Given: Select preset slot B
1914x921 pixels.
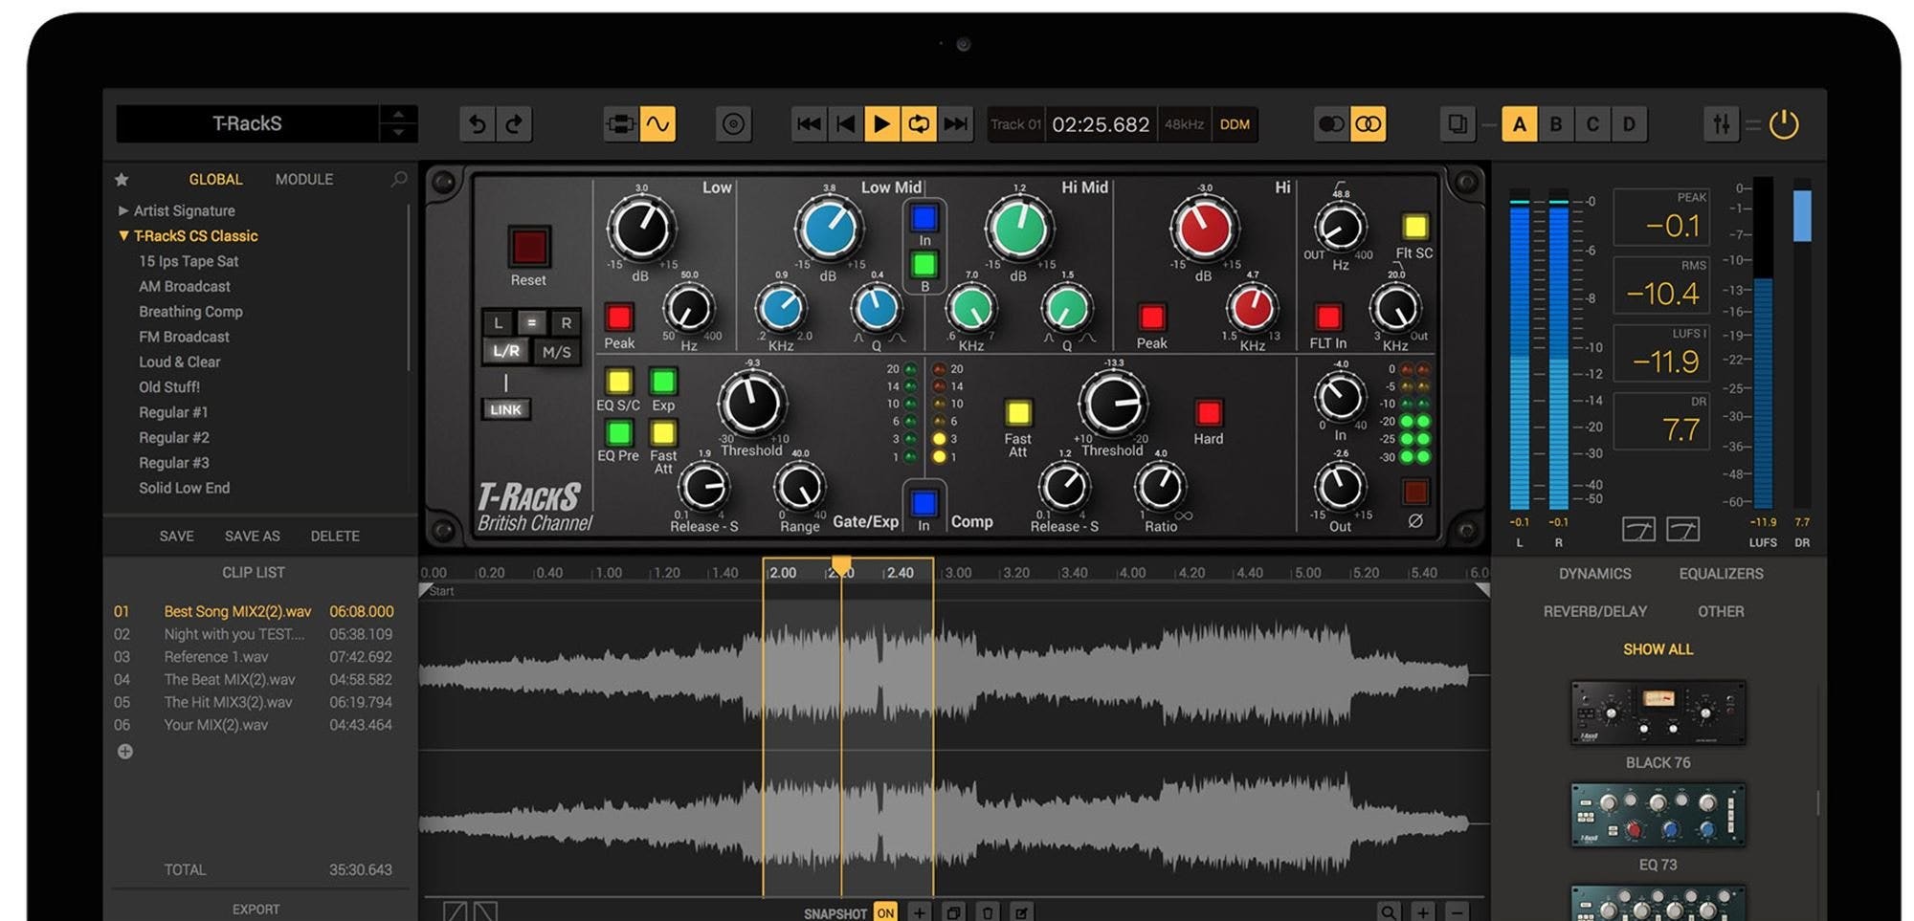Looking at the screenshot, I should tap(1556, 124).
